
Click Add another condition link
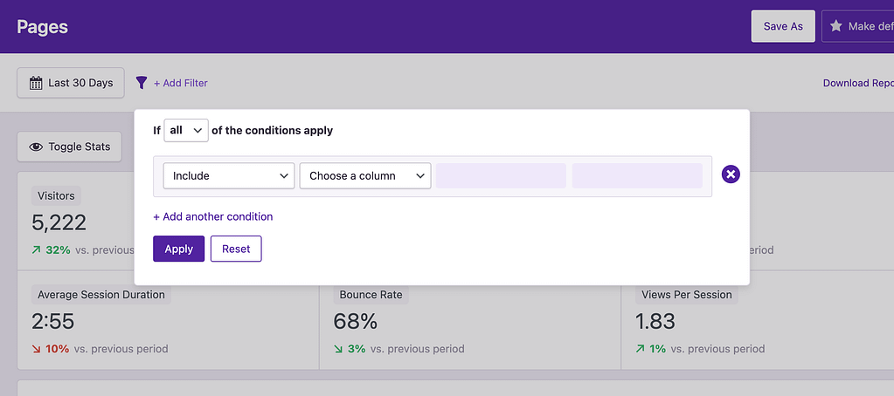click(213, 216)
